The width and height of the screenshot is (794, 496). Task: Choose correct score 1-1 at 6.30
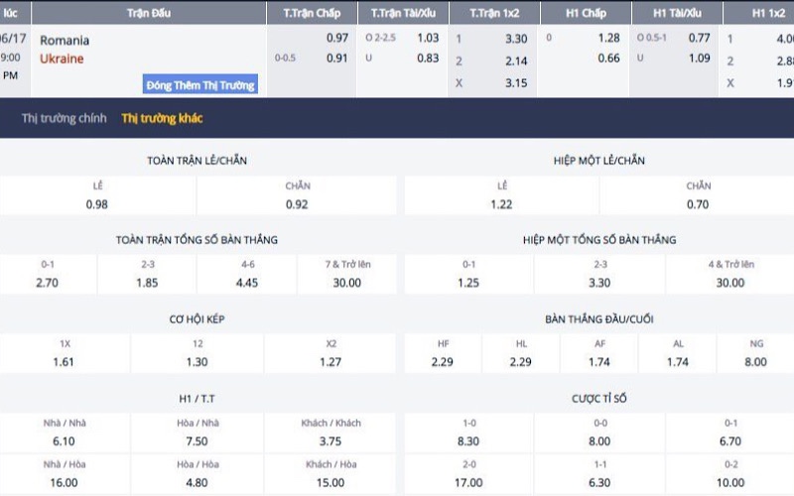click(598, 484)
